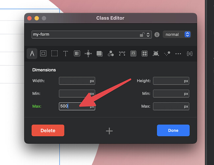Click the red Delete button

(48, 130)
